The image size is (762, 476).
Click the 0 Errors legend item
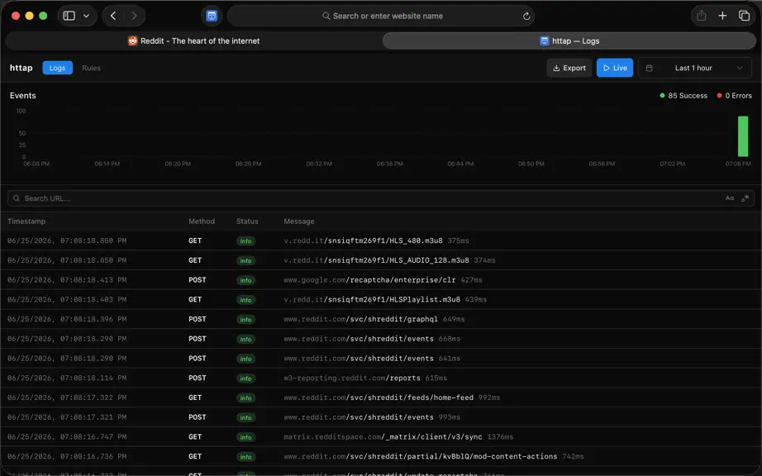[734, 96]
